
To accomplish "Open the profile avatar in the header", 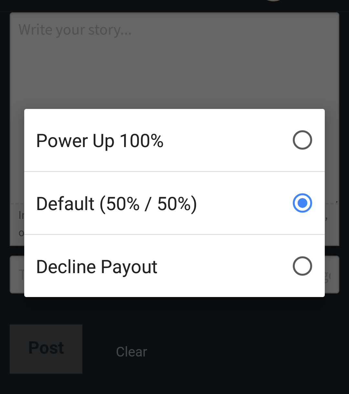I will click(273, 1).
